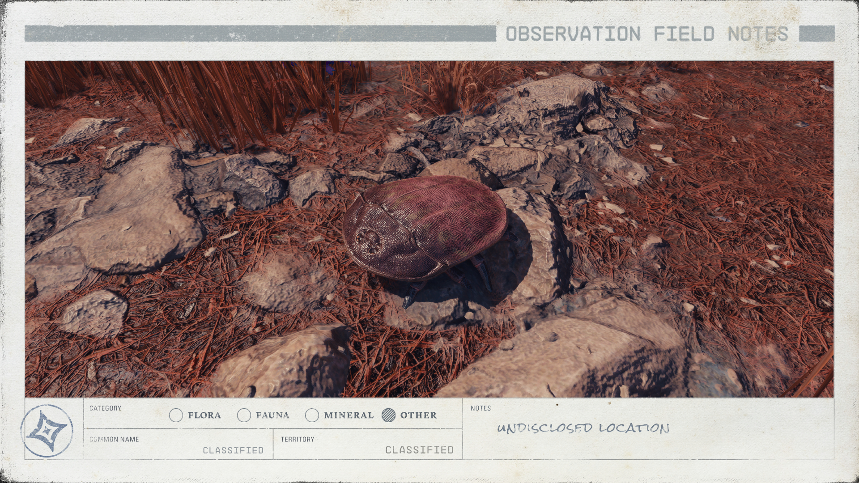
Task: Click the MINERAL option text
Action: pos(349,415)
